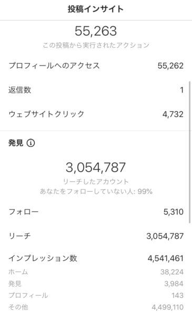Click the その他 impressions source line
Image resolution: width=192 pixels, height=315 pixels.
96,307
